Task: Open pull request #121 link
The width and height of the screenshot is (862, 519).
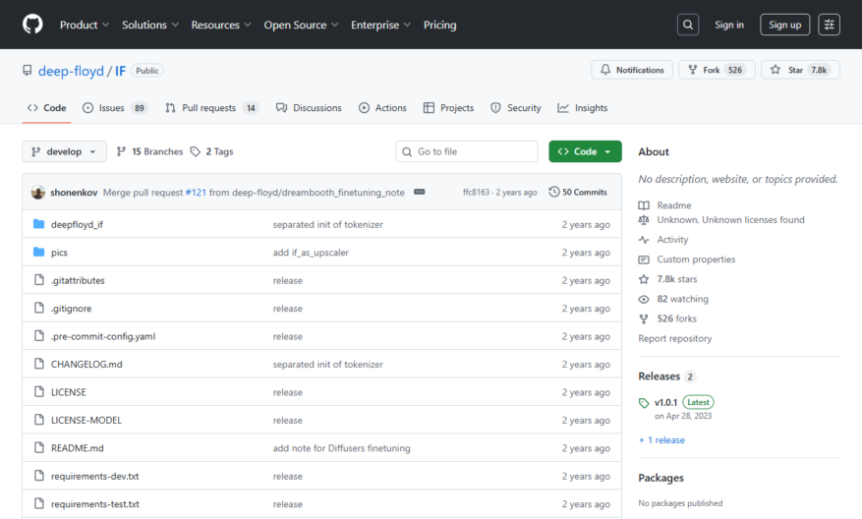Action: coord(196,193)
